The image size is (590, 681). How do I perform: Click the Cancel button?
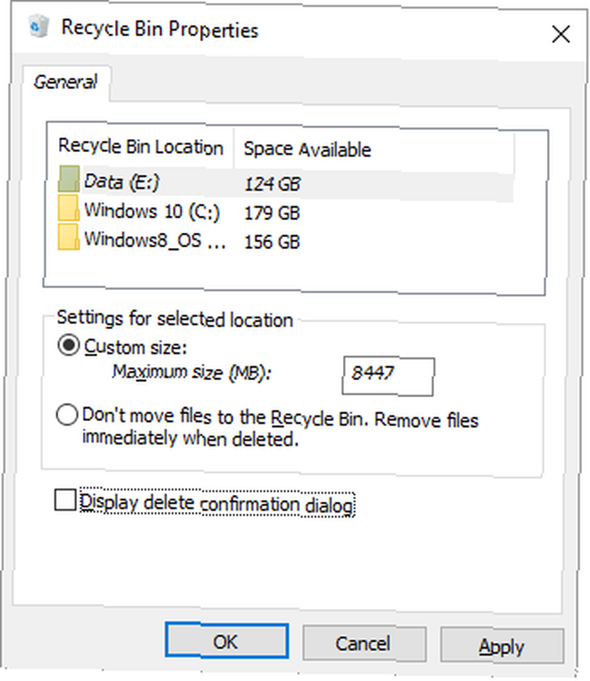coord(363,644)
